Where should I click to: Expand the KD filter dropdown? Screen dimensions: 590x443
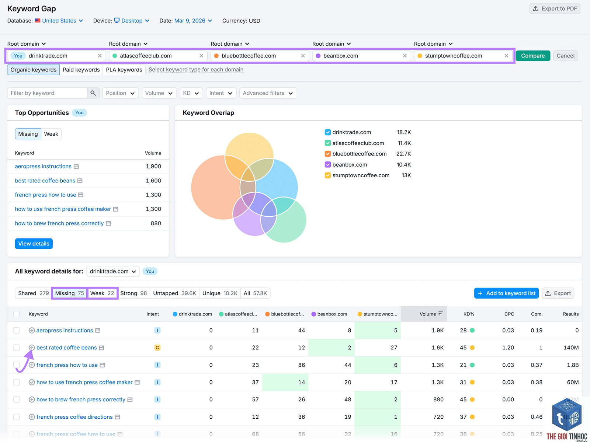click(191, 93)
